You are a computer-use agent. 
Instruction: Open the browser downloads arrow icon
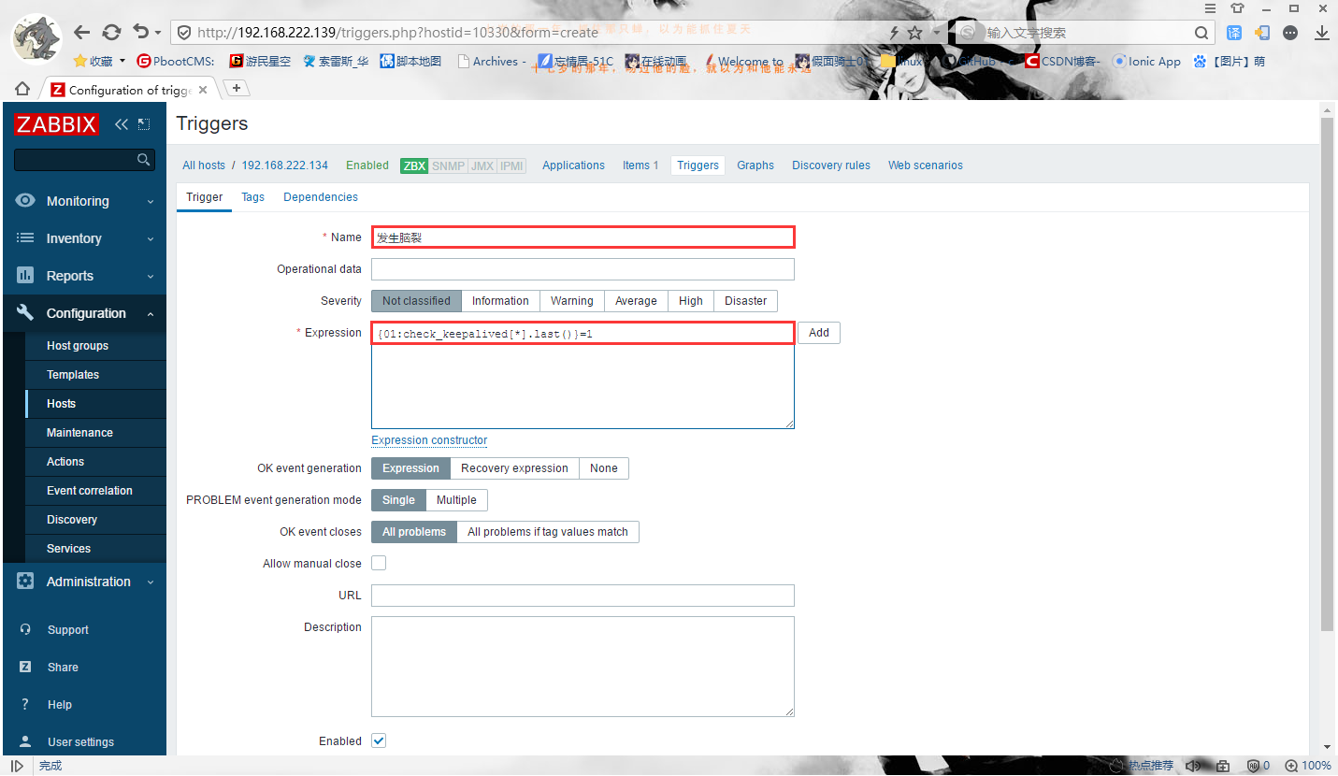1322,33
